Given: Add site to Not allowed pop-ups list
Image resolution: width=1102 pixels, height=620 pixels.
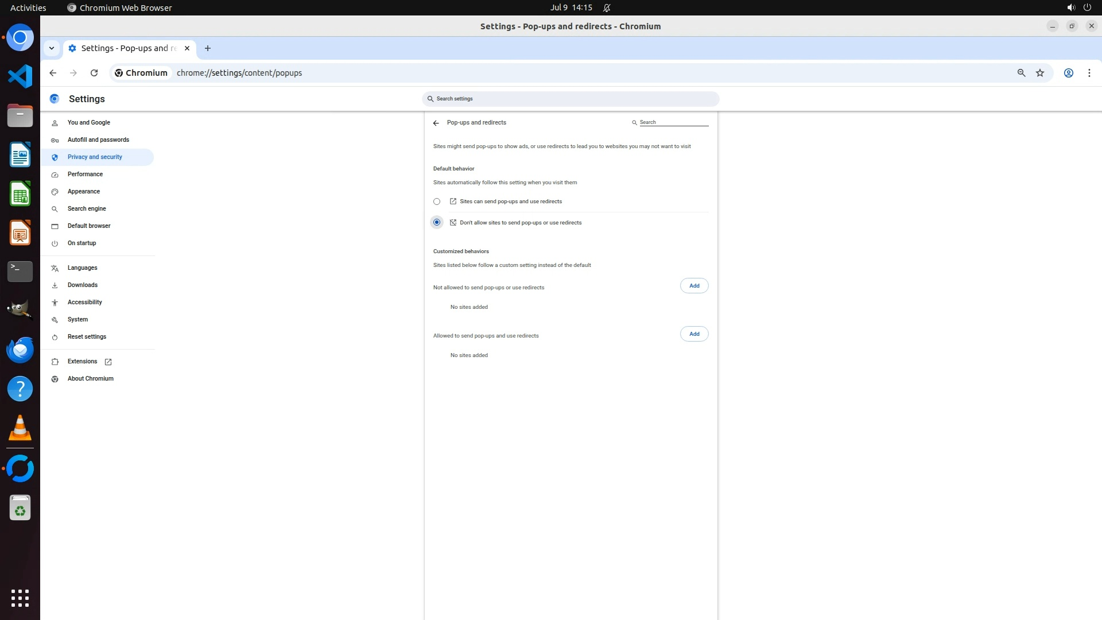Looking at the screenshot, I should 694,286.
